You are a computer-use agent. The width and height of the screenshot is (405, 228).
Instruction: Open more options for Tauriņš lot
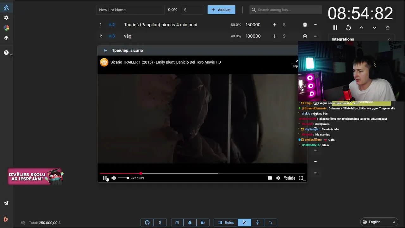point(315,25)
